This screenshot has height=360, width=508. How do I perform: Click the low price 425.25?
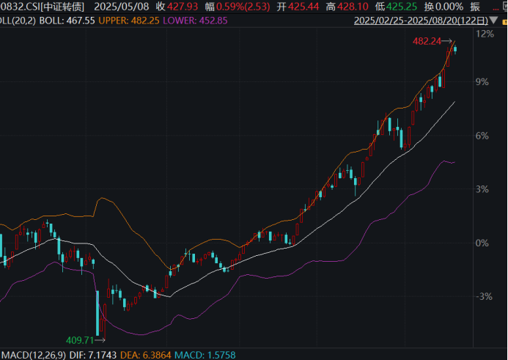click(402, 7)
